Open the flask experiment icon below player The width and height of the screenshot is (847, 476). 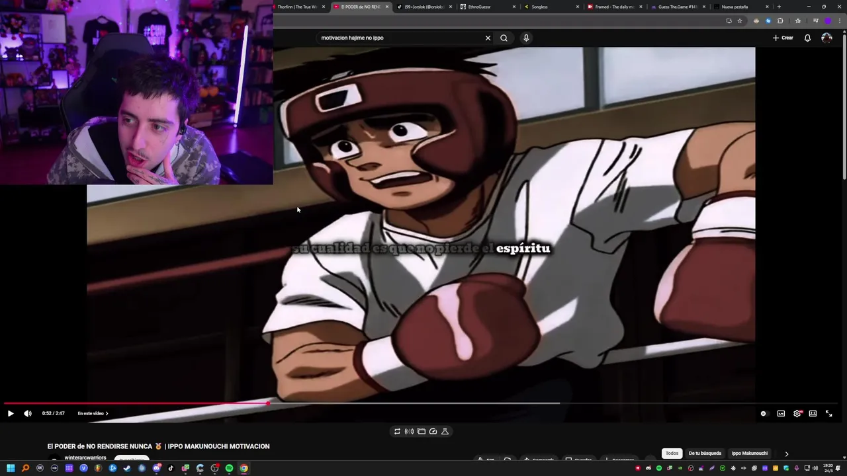[x=445, y=431]
